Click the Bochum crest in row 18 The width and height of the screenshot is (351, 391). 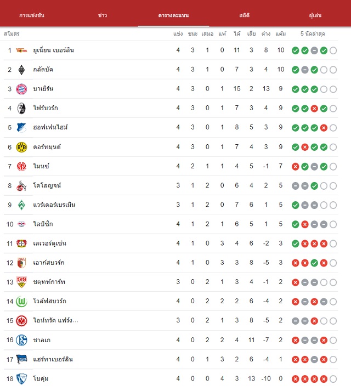coord(21,379)
